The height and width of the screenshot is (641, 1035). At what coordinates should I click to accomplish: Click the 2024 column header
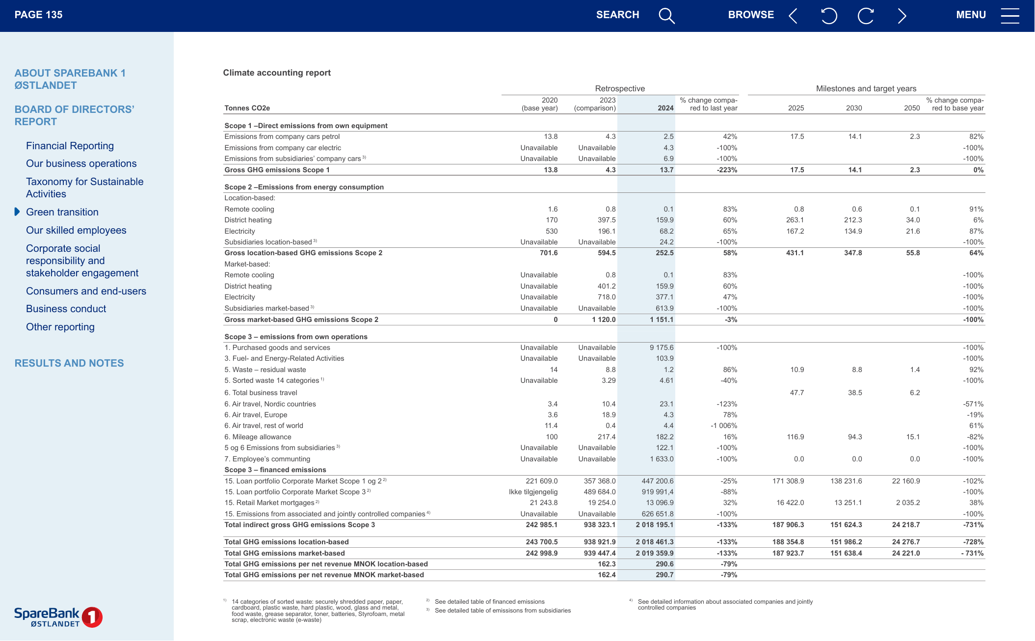(x=665, y=108)
